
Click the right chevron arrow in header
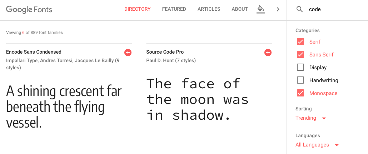click(278, 9)
